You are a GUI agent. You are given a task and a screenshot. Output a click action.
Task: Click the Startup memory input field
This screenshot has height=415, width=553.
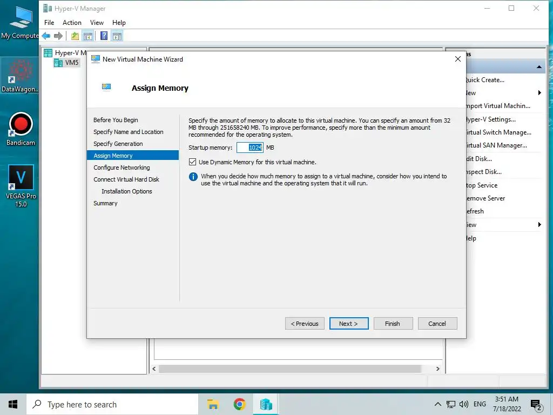pos(249,148)
